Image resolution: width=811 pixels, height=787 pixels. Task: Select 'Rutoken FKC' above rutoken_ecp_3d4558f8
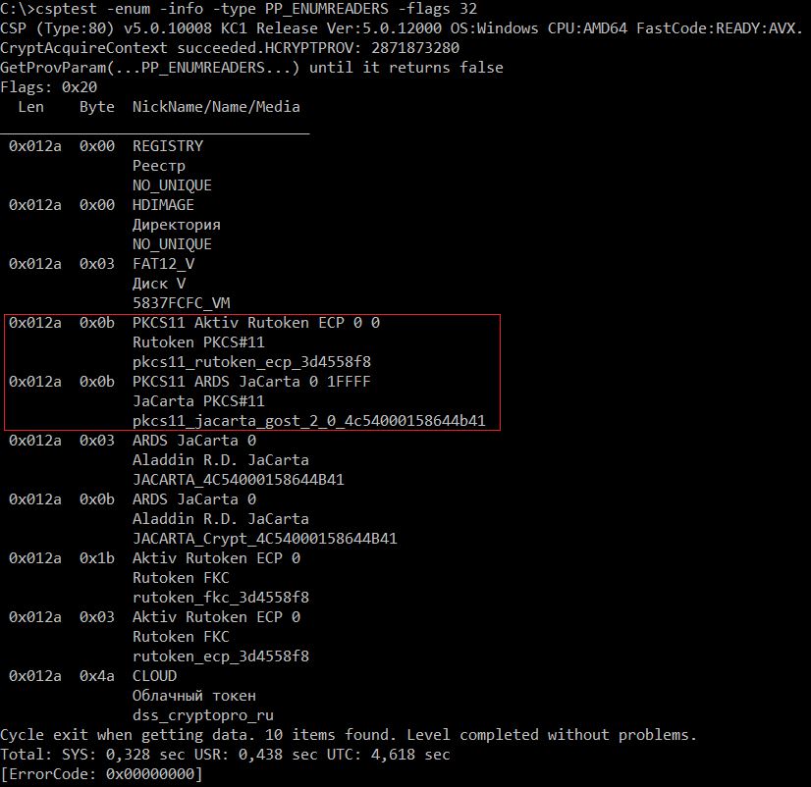click(x=181, y=637)
